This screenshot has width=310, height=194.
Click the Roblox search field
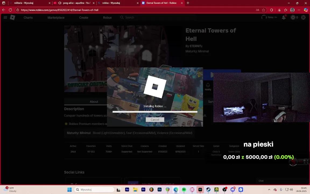pos(158,18)
